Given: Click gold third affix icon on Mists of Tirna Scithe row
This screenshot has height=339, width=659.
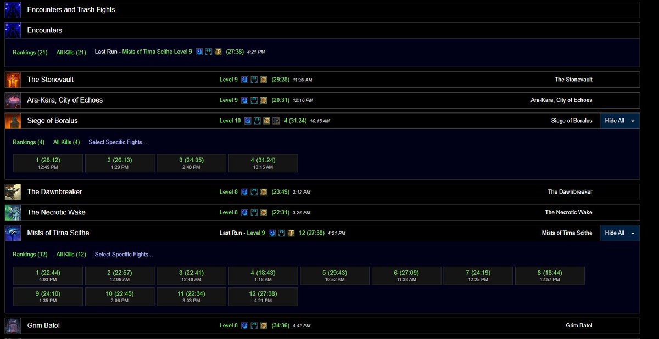Looking at the screenshot, I should pyautogui.click(x=291, y=233).
